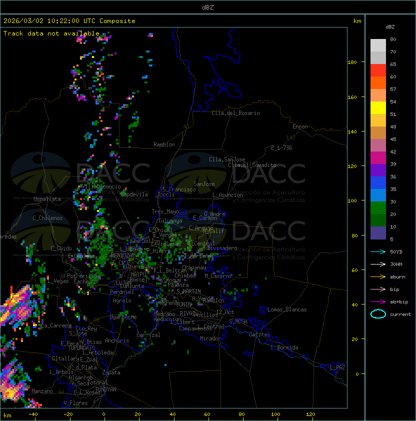Click the 'TUNUYAN' city label

[x=106, y=389]
